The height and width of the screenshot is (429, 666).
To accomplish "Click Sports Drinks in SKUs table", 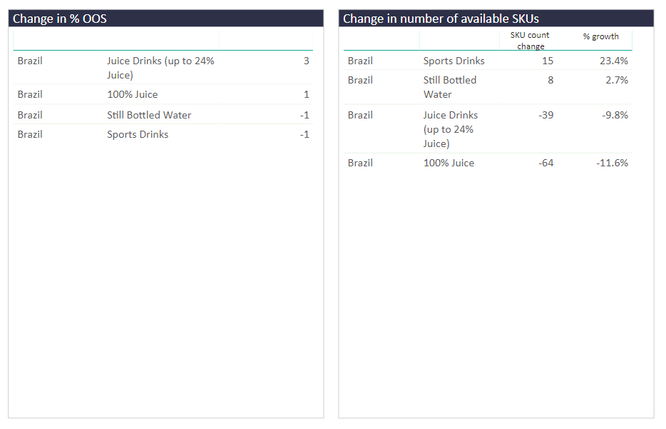I will [454, 61].
